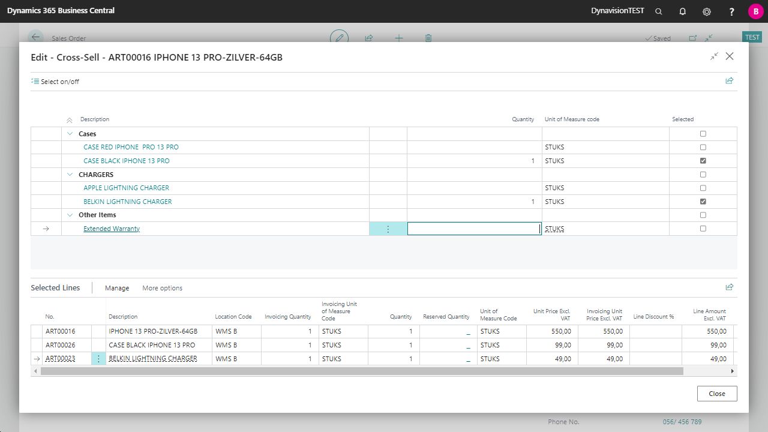Image resolution: width=768 pixels, height=432 pixels.
Task: Open the search icon in top bar
Action: point(659,11)
